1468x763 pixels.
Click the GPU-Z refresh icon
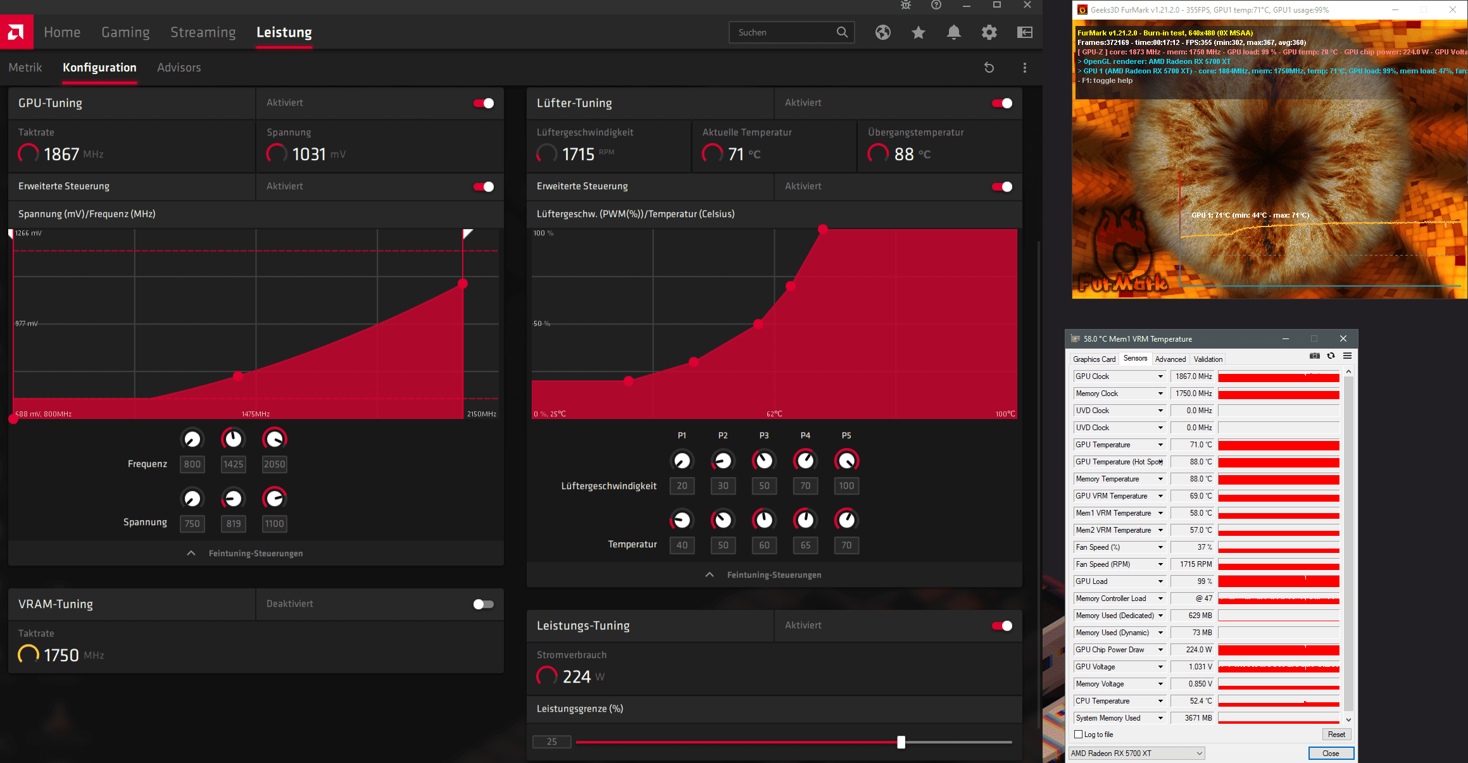point(1331,356)
